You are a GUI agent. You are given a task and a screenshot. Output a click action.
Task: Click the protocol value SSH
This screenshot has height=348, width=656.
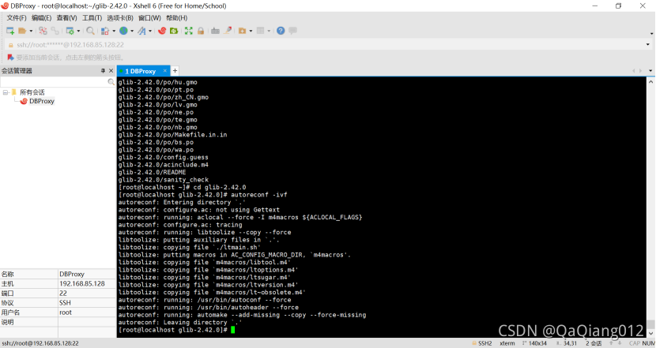tap(65, 303)
